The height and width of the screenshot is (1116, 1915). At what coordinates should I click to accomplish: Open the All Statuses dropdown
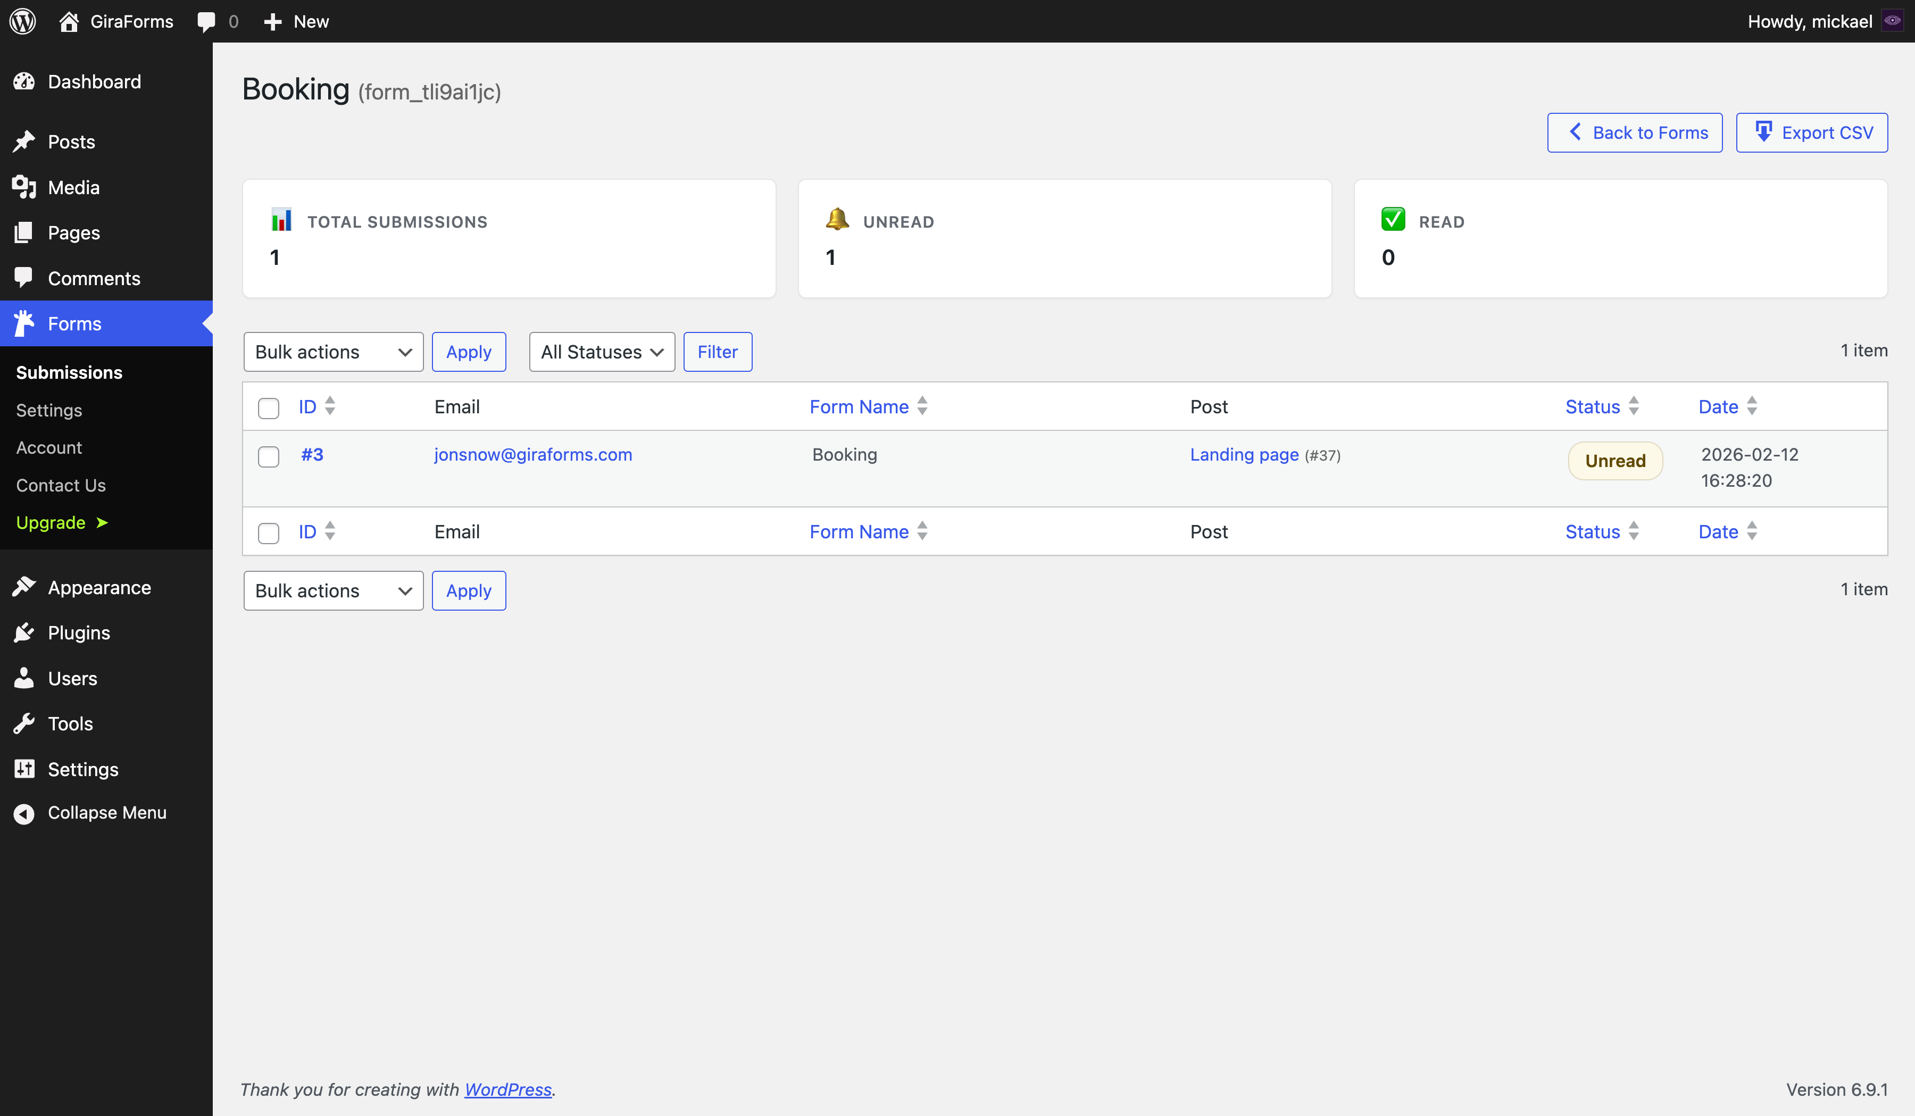tap(601, 352)
